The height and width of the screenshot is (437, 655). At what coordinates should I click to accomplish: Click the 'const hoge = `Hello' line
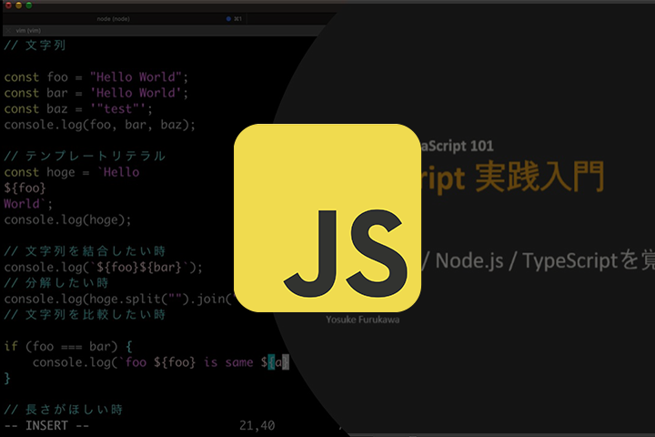(72, 172)
